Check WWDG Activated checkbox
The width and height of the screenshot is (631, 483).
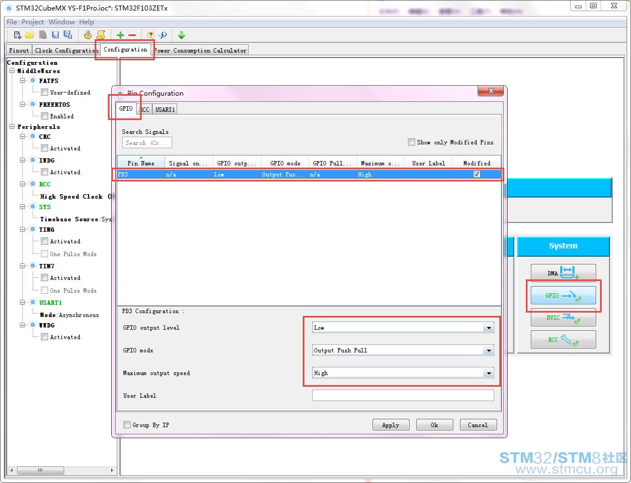pyautogui.click(x=45, y=337)
